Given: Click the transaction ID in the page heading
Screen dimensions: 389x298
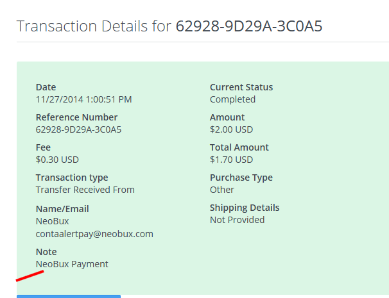Looking at the screenshot, I should (249, 26).
